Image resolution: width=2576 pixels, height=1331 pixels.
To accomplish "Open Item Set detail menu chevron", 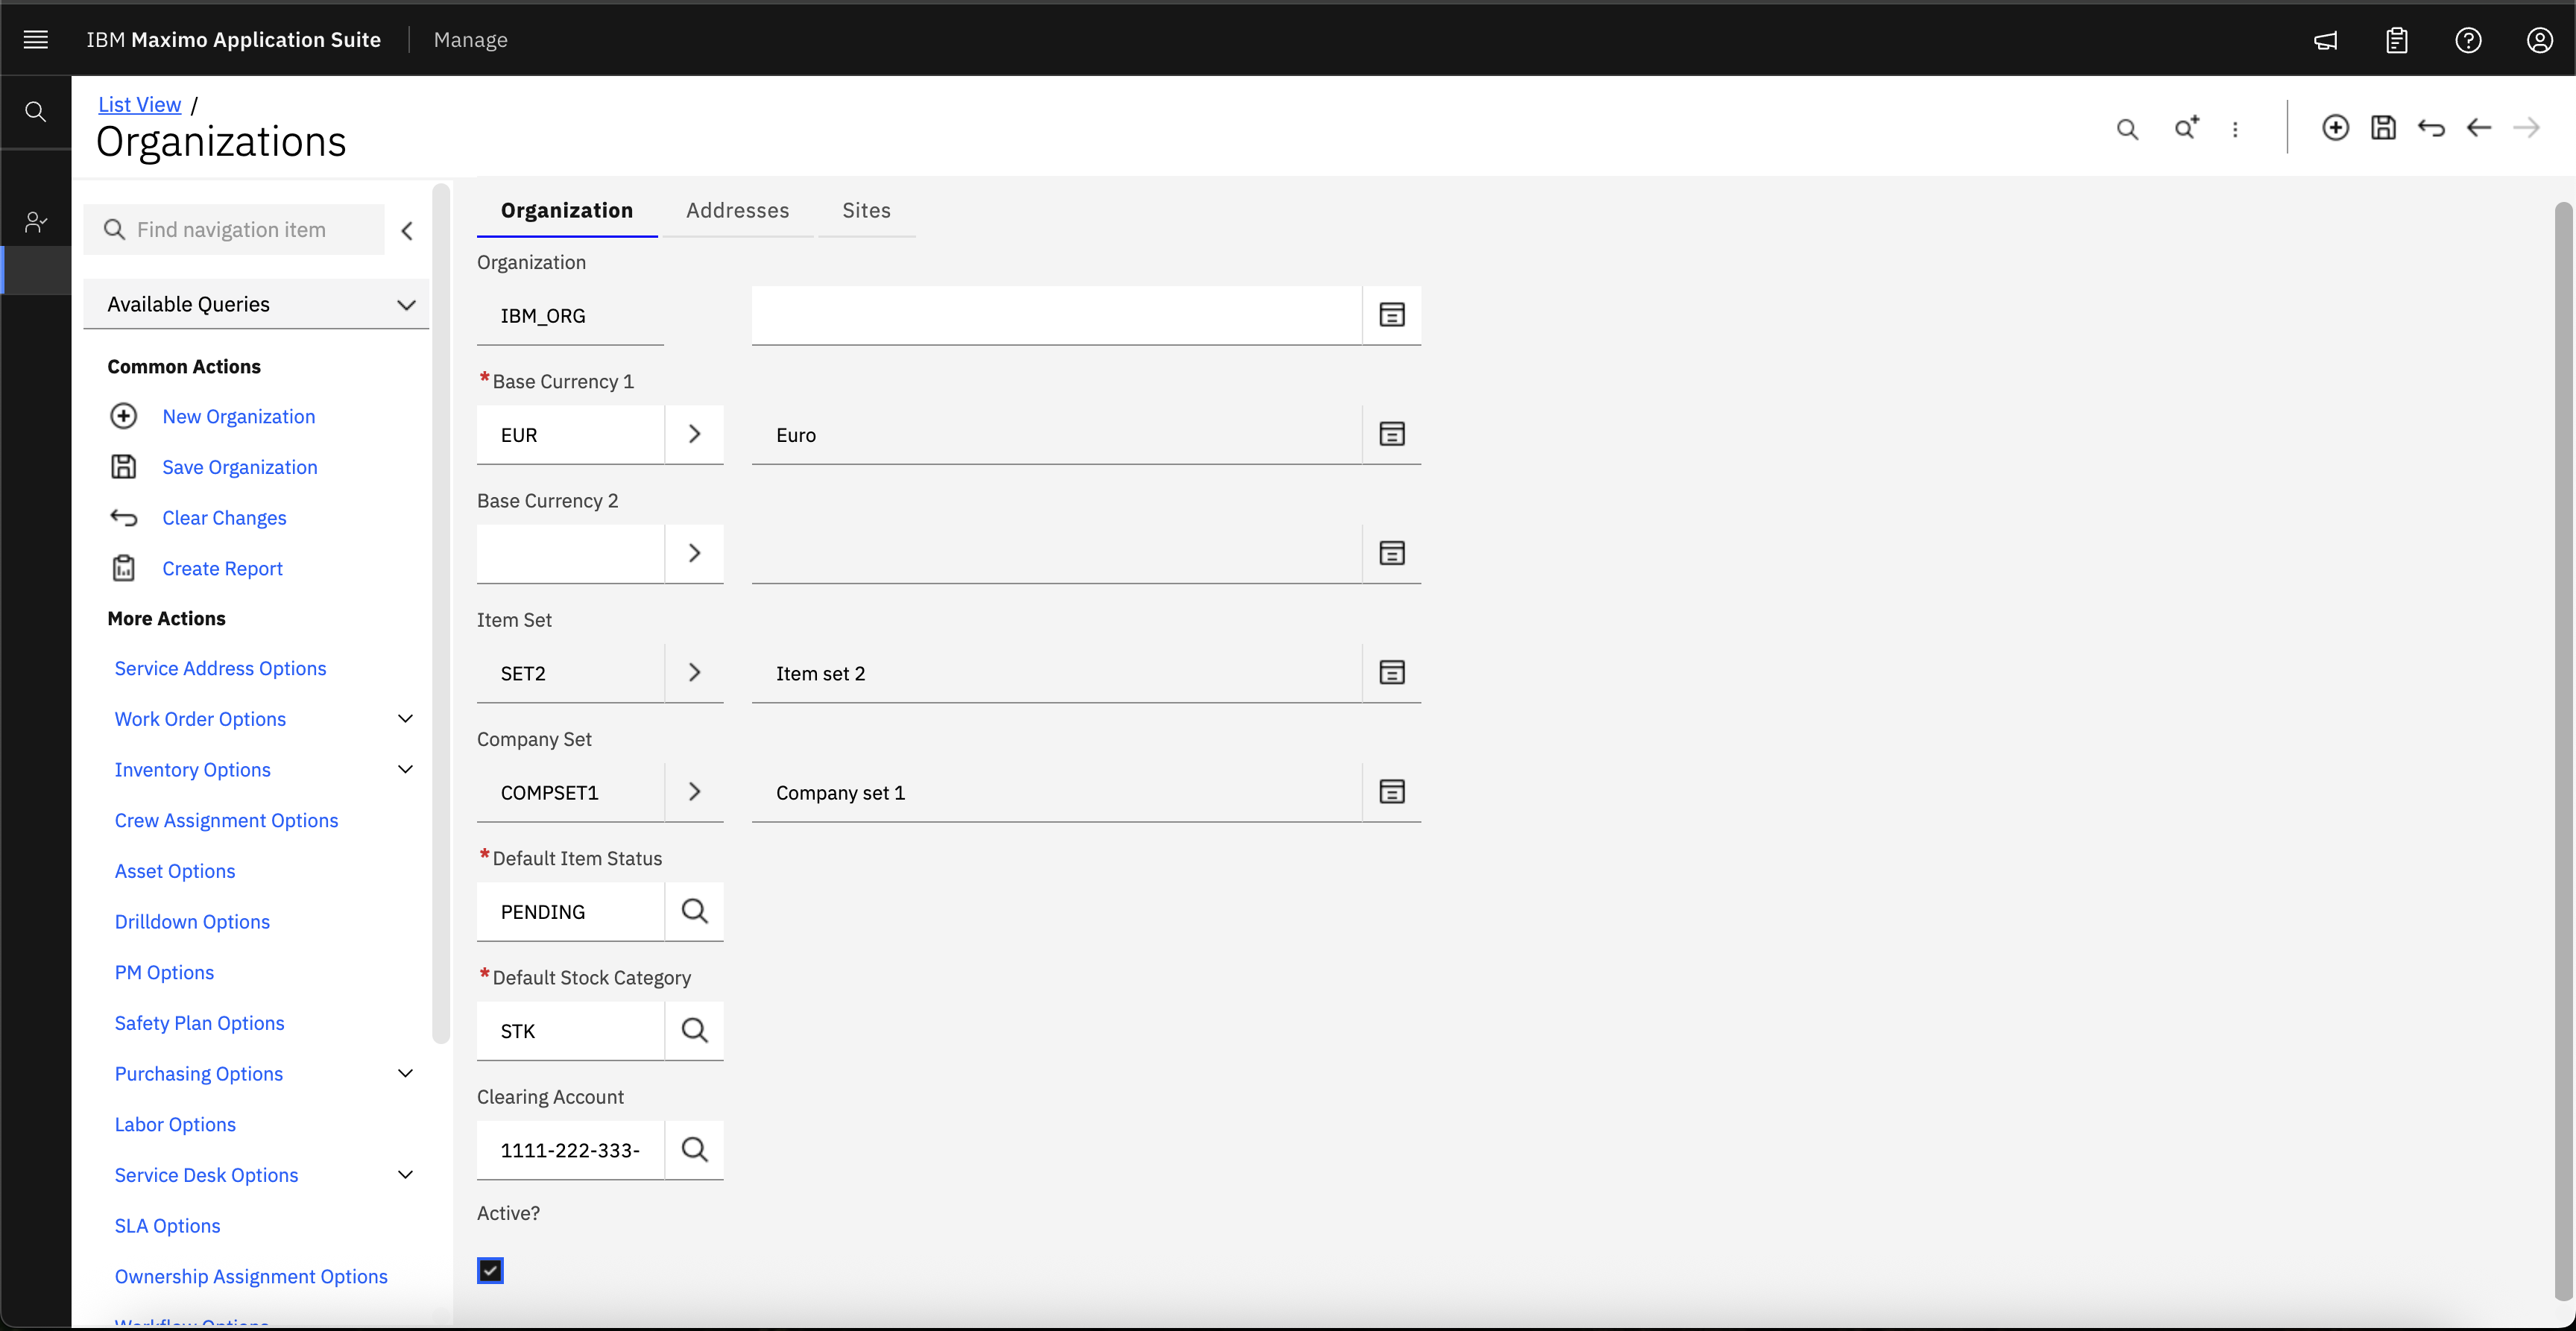I will (x=694, y=672).
